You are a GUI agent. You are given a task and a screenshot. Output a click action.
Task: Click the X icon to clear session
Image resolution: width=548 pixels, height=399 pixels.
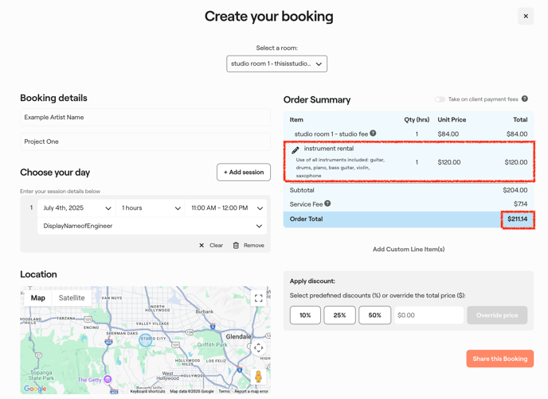coord(202,246)
